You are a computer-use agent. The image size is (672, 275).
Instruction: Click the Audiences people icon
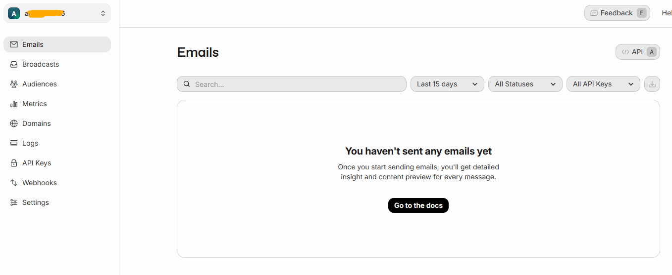point(14,84)
